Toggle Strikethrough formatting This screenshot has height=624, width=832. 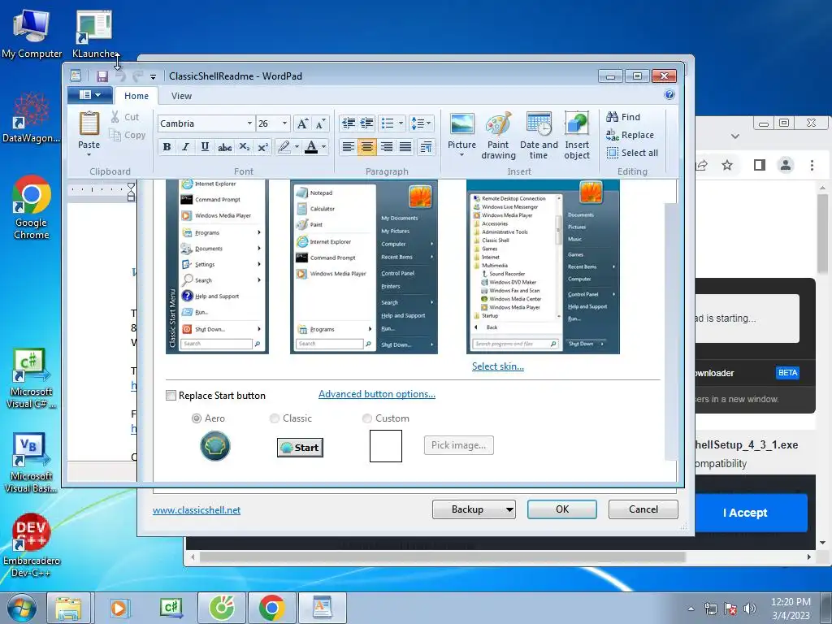(224, 147)
